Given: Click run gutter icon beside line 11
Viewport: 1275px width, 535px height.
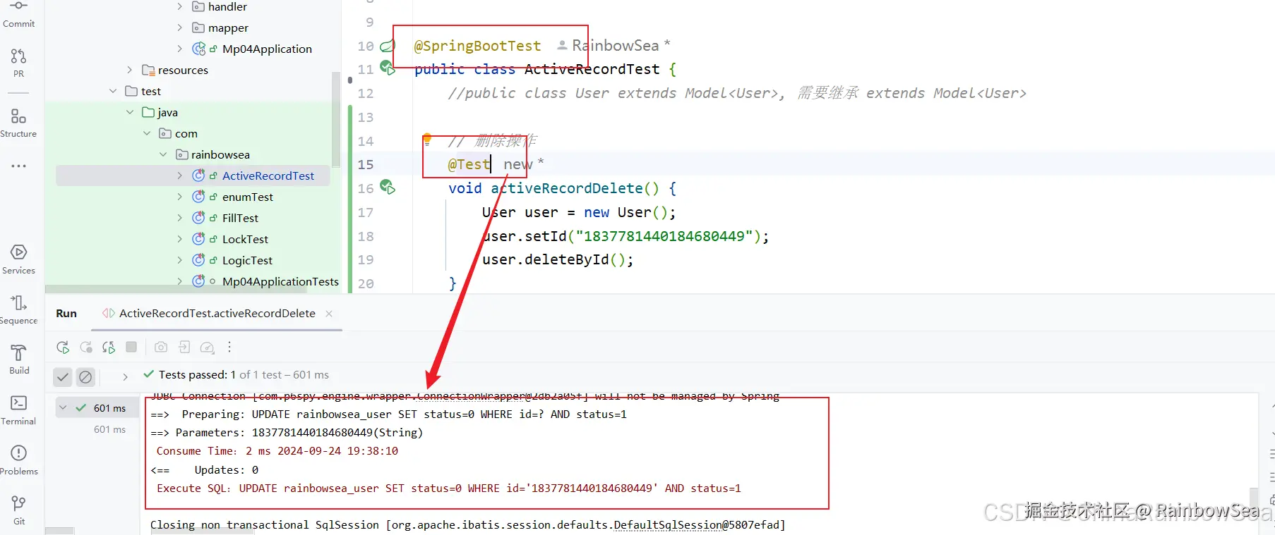Looking at the screenshot, I should (x=388, y=68).
